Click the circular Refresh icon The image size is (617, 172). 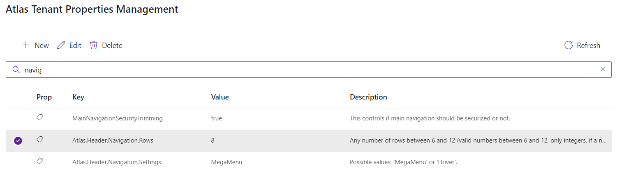pyautogui.click(x=568, y=45)
